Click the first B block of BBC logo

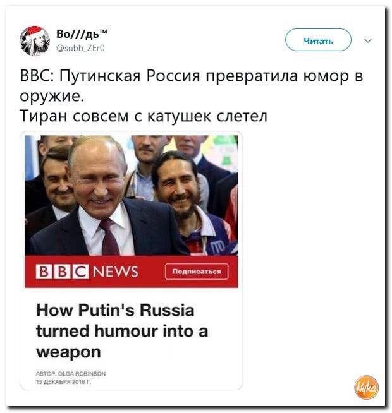[44, 272]
